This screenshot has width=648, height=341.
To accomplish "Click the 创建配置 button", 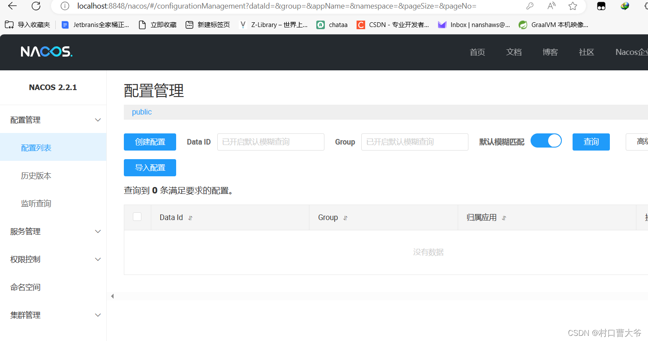I will click(150, 142).
